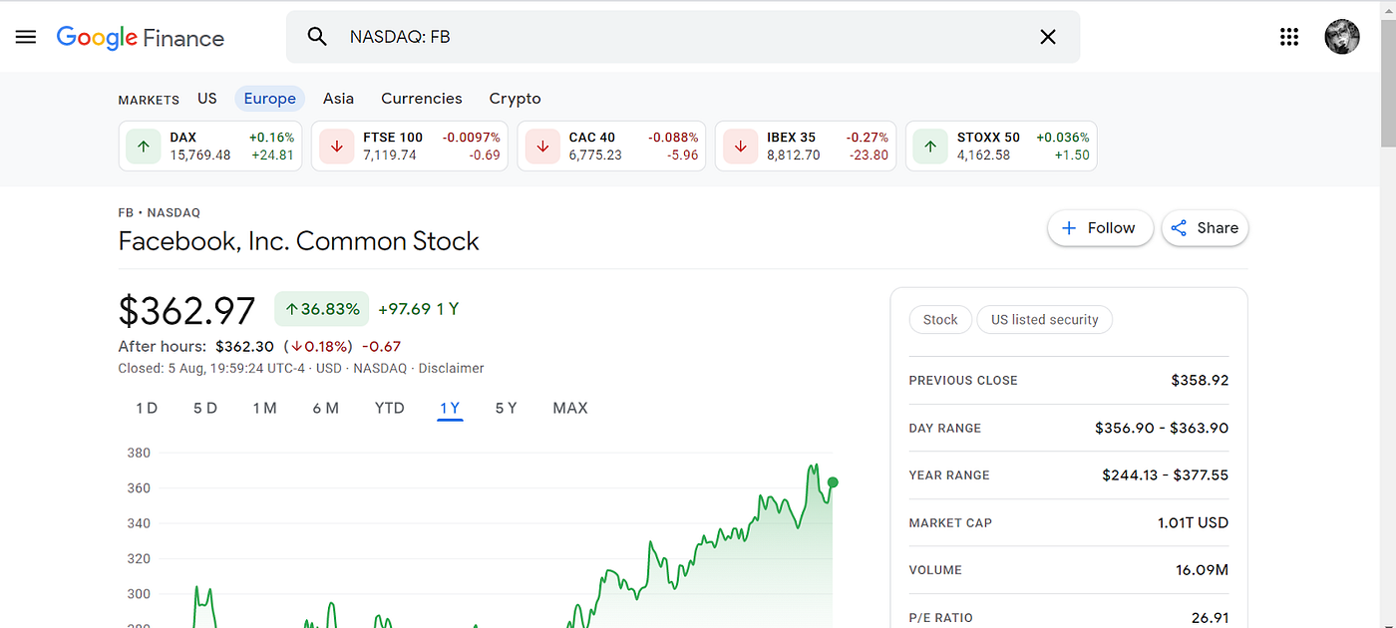Open the Google apps grid launcher
This screenshot has height=628, width=1396.
[x=1289, y=36]
